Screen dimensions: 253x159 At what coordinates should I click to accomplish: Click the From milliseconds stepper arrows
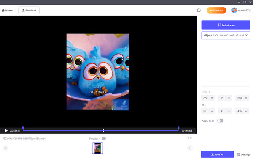click(246, 98)
